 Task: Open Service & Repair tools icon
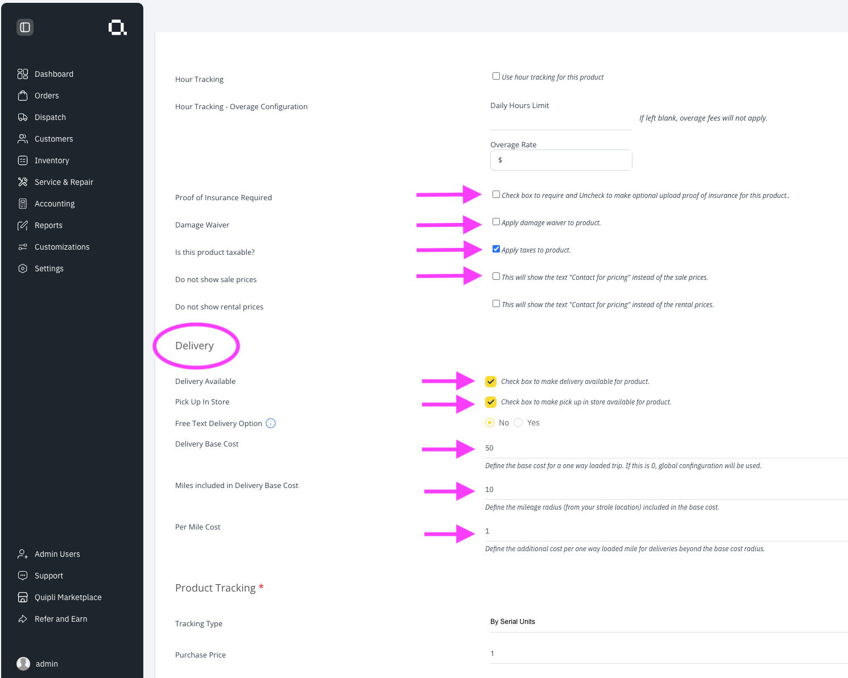23,182
